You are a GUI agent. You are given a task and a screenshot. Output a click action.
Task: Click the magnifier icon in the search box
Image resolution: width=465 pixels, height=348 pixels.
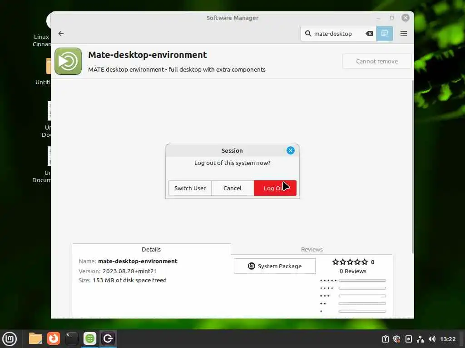tap(308, 34)
